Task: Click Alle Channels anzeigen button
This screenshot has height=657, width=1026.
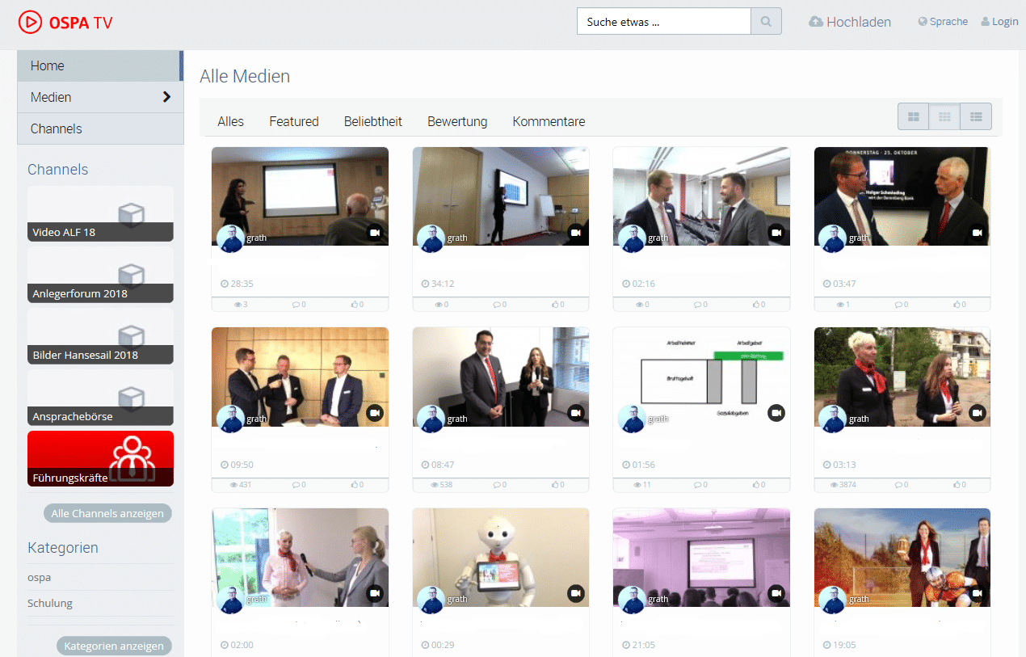Action: click(x=107, y=513)
